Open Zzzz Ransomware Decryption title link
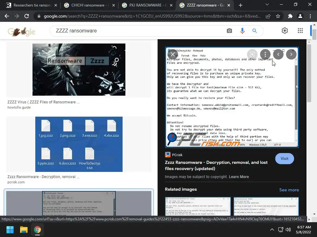The width and height of the screenshot is (317, 237). tap(216, 165)
